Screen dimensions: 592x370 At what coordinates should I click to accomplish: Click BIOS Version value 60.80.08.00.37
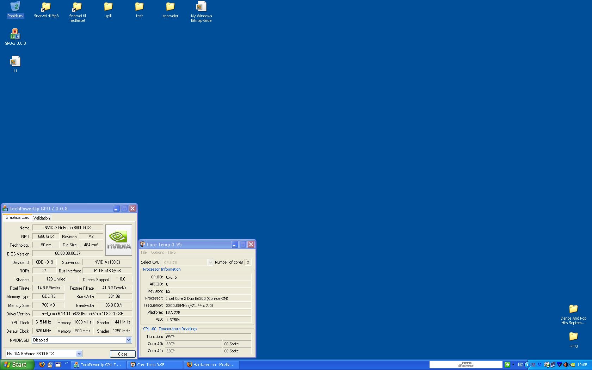(x=68, y=253)
